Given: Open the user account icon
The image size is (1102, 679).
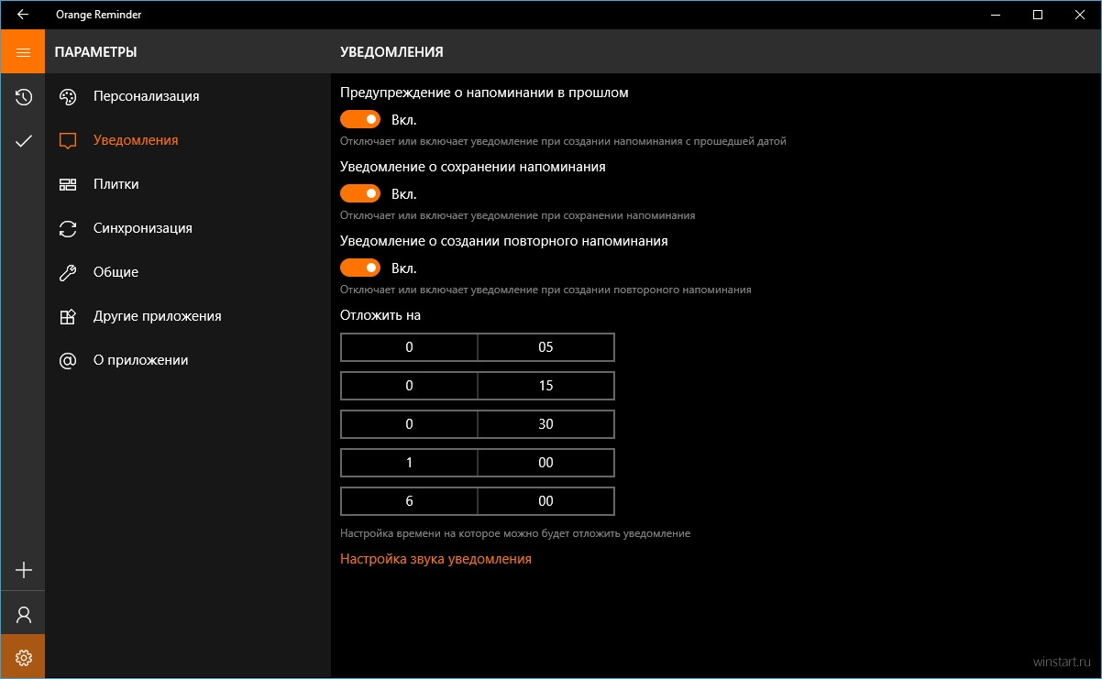Looking at the screenshot, I should (x=24, y=614).
